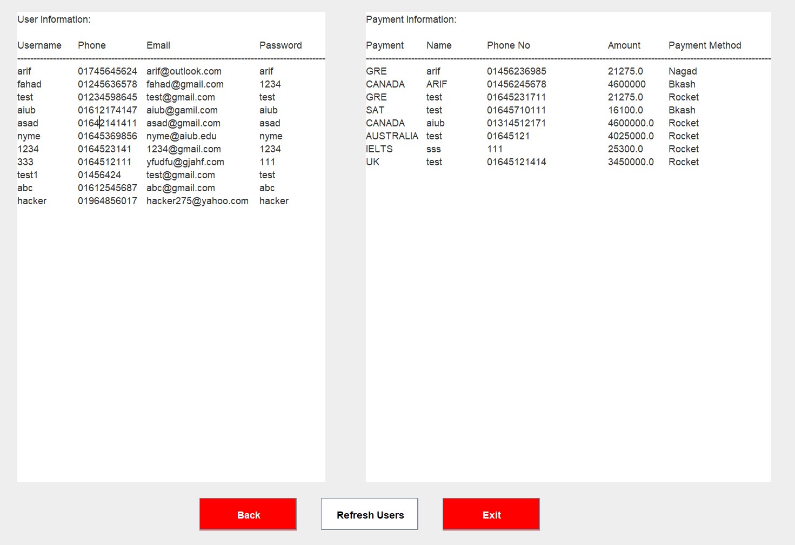The image size is (795, 545).
Task: Click phone number 01964856017
Action: click(x=108, y=201)
